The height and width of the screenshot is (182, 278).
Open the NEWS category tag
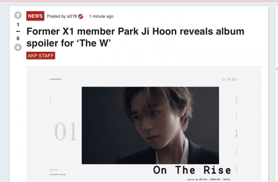[x=35, y=16]
